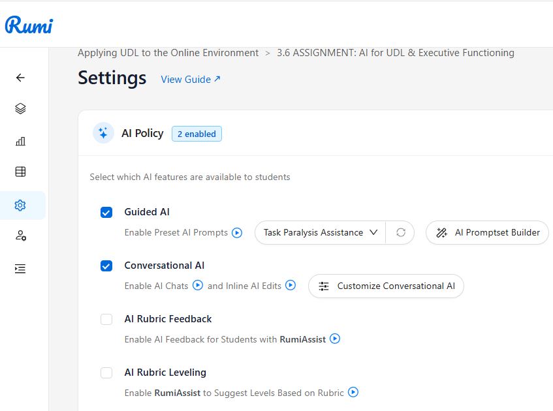Open the 3.6 ASSIGNMENT breadcrumb link
The height and width of the screenshot is (411, 553).
(396, 53)
